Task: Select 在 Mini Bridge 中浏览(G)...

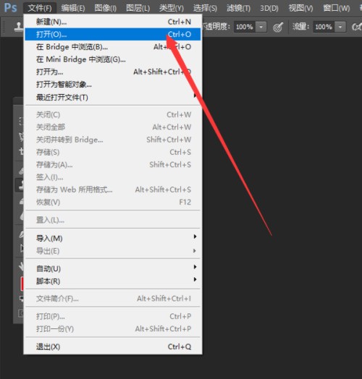Action: pyautogui.click(x=113, y=59)
